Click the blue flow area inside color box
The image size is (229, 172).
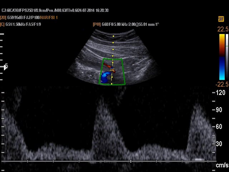(x=105, y=77)
